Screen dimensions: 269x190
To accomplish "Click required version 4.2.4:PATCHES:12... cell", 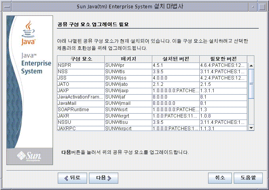I will pos(224,78).
